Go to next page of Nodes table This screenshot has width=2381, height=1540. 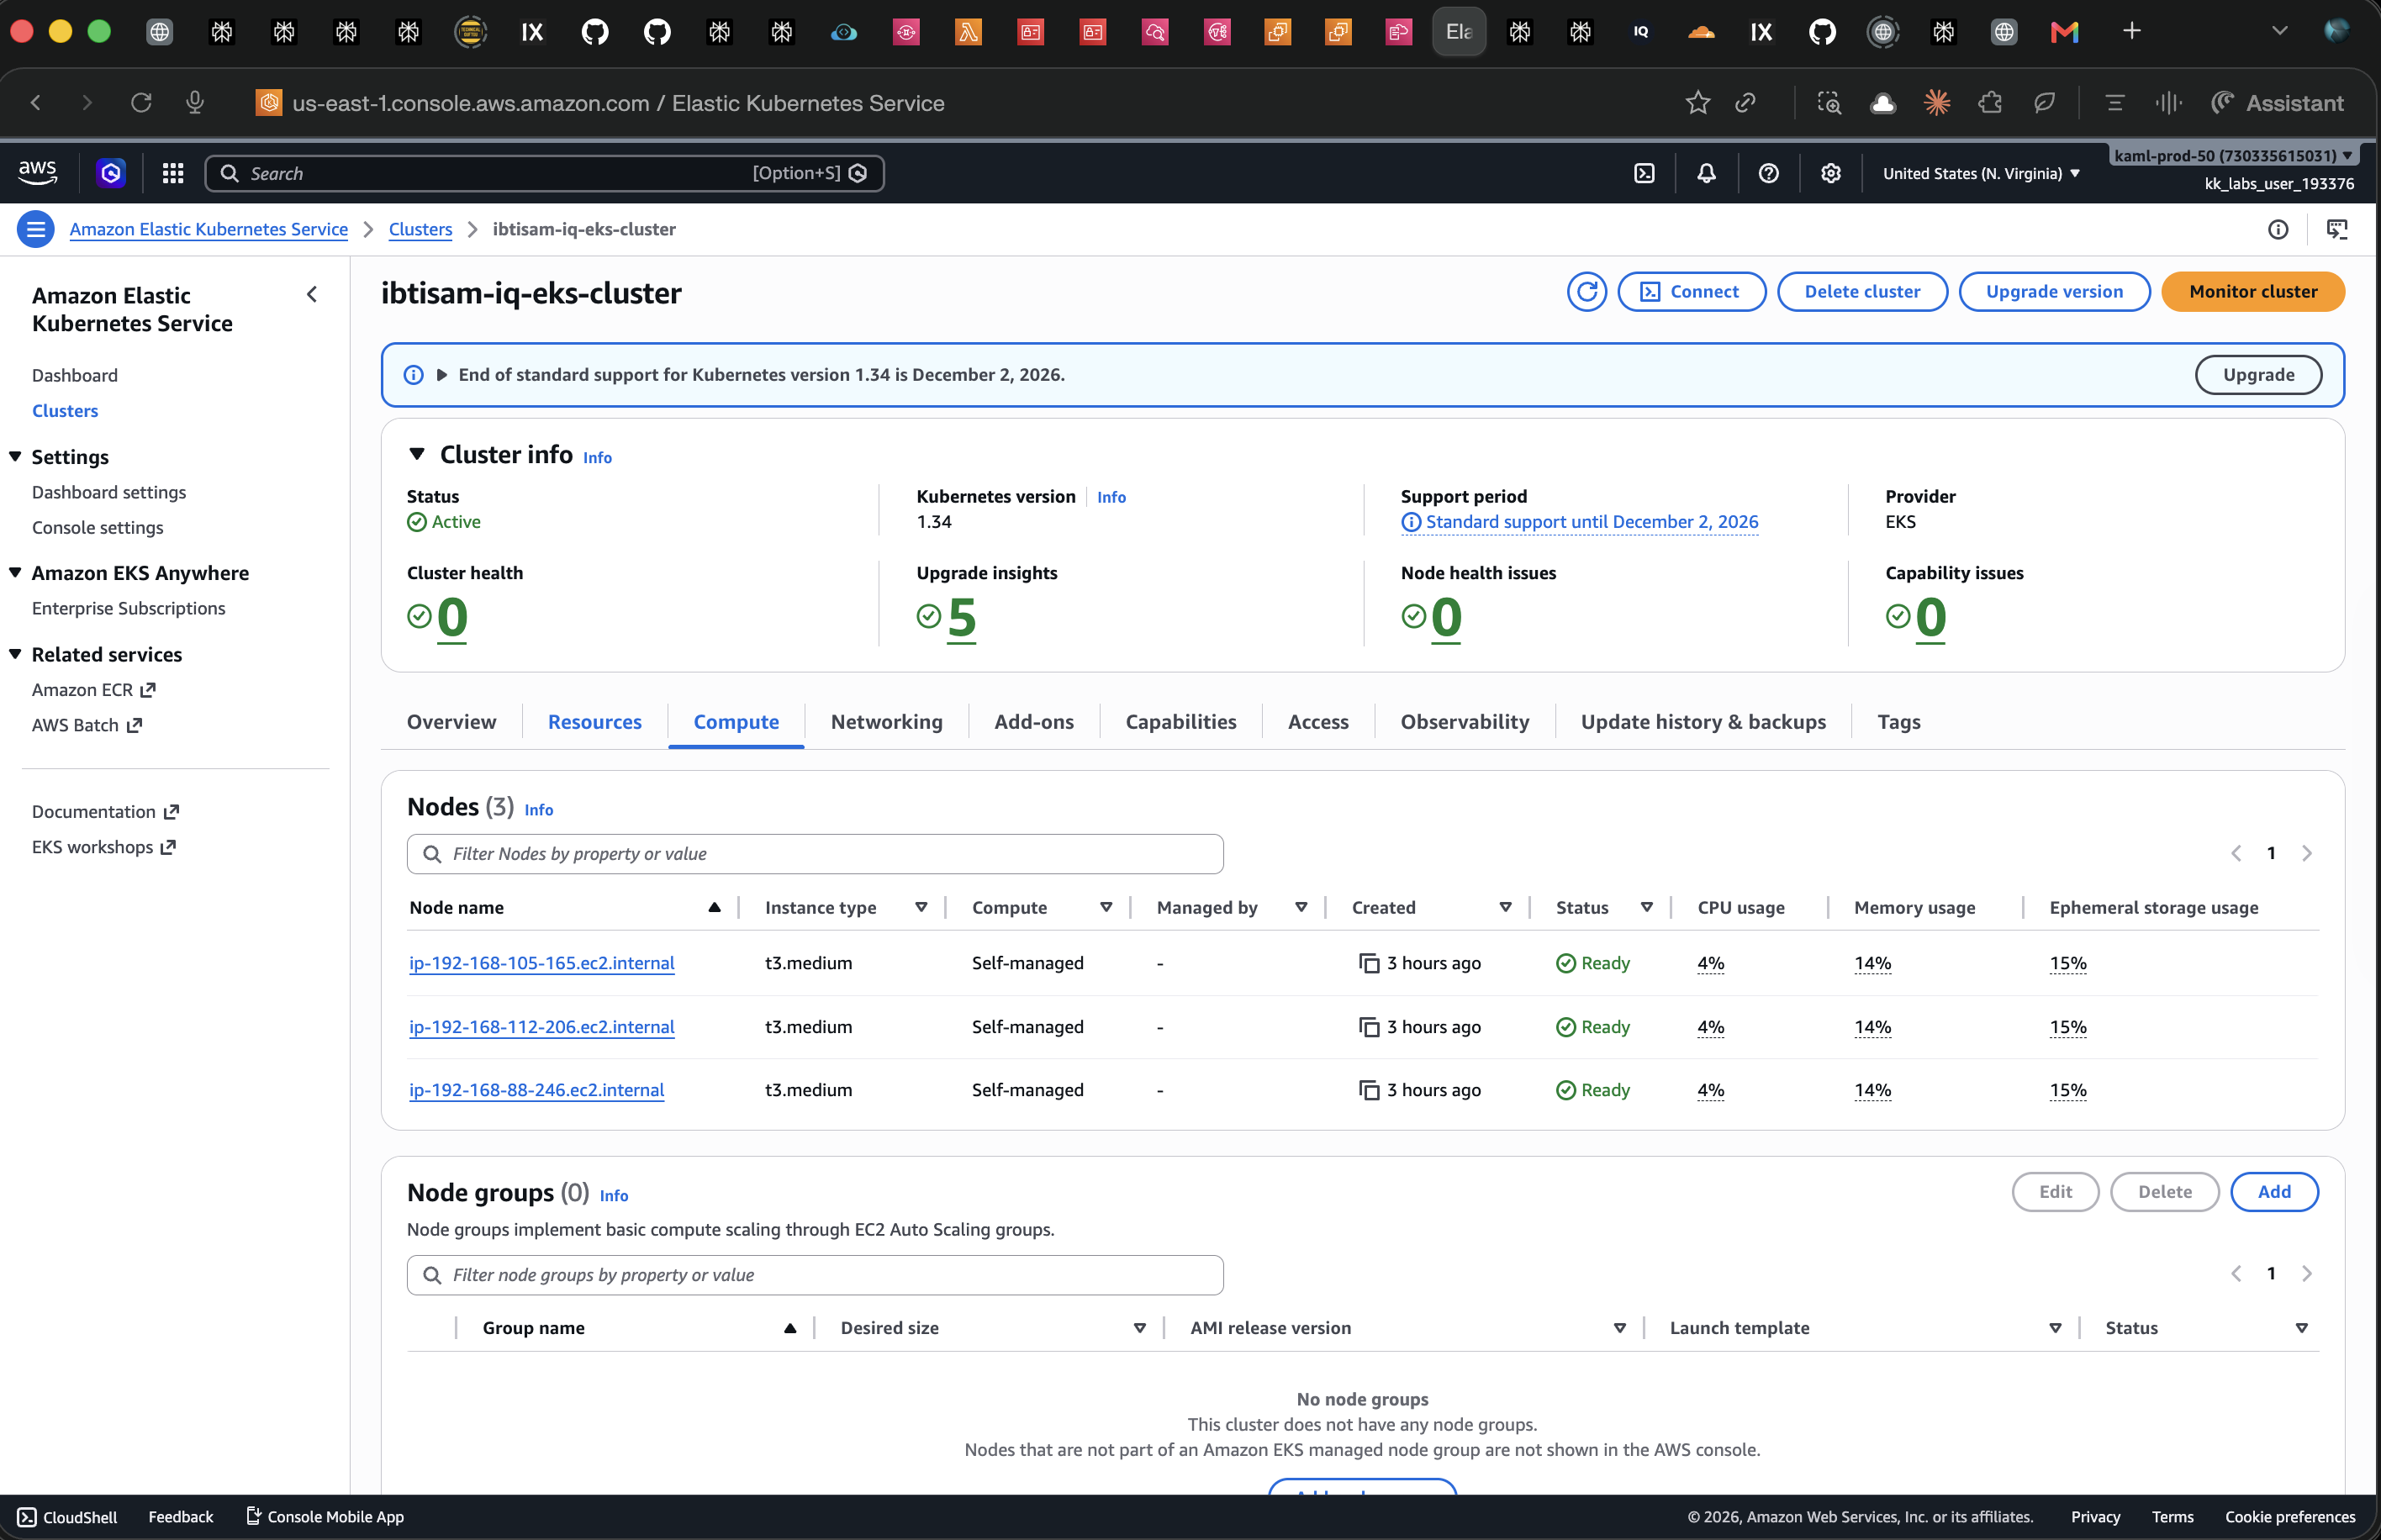(2306, 853)
